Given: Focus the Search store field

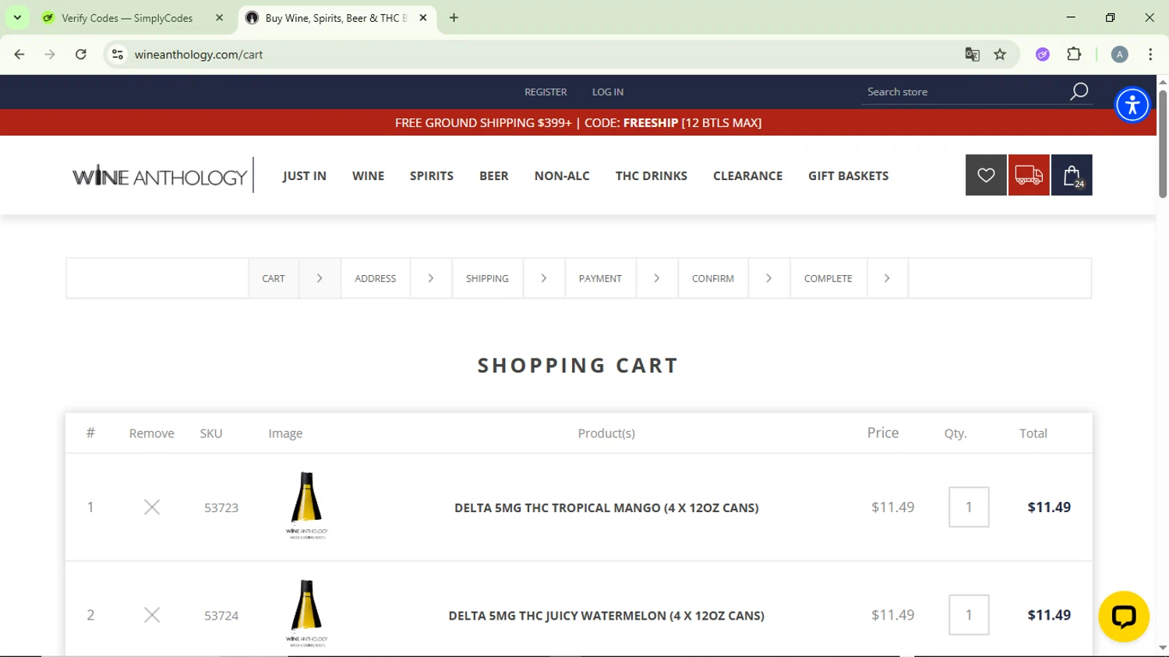Looking at the screenshot, I should pos(965,92).
